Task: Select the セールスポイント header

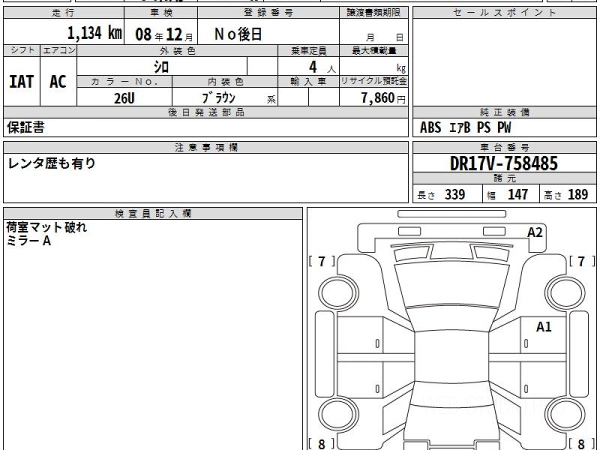Action: click(505, 13)
